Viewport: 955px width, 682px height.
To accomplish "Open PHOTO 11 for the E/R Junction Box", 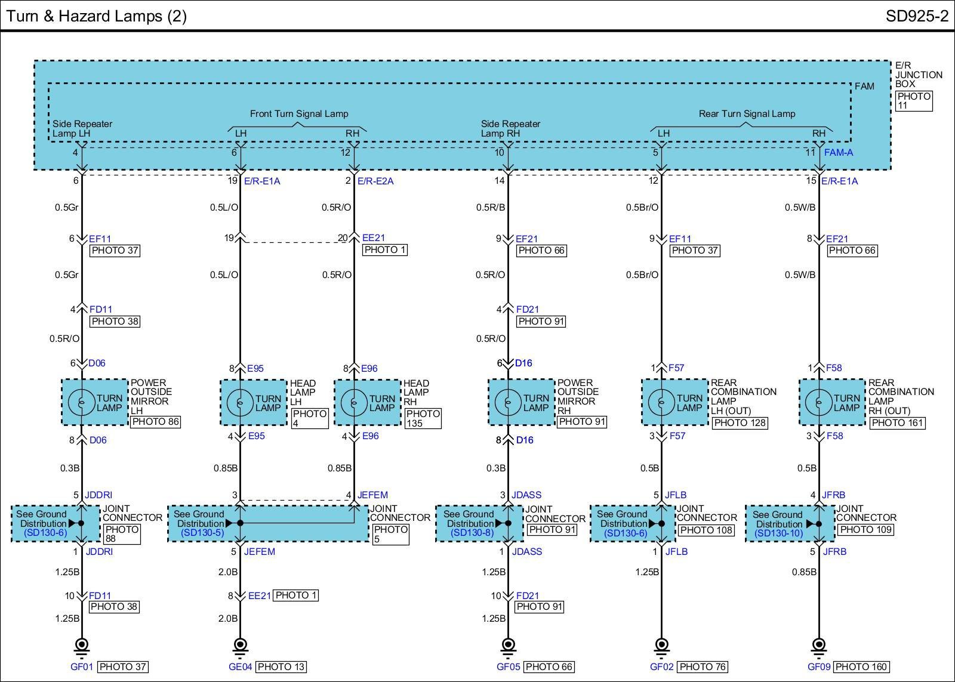I will click(914, 101).
